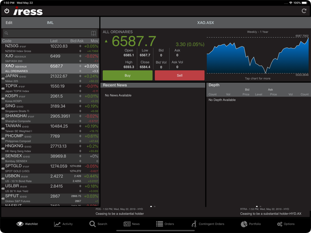The width and height of the screenshot is (311, 233).
Task: Tap the magnifier icon in watchlist search
Action: coord(6,33)
